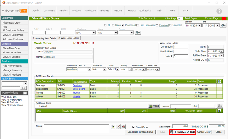Viewport: 228px width, 139px height.
Task: Check the Expand checkbox in Additional Items
Action: pyautogui.click(x=38, y=106)
